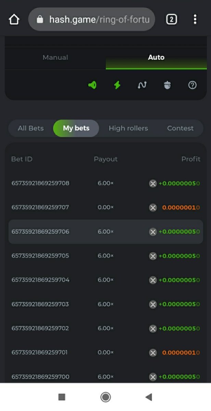This screenshot has height=411, width=211.
Task: Switch to the Manual tab
Action: [x=55, y=58]
